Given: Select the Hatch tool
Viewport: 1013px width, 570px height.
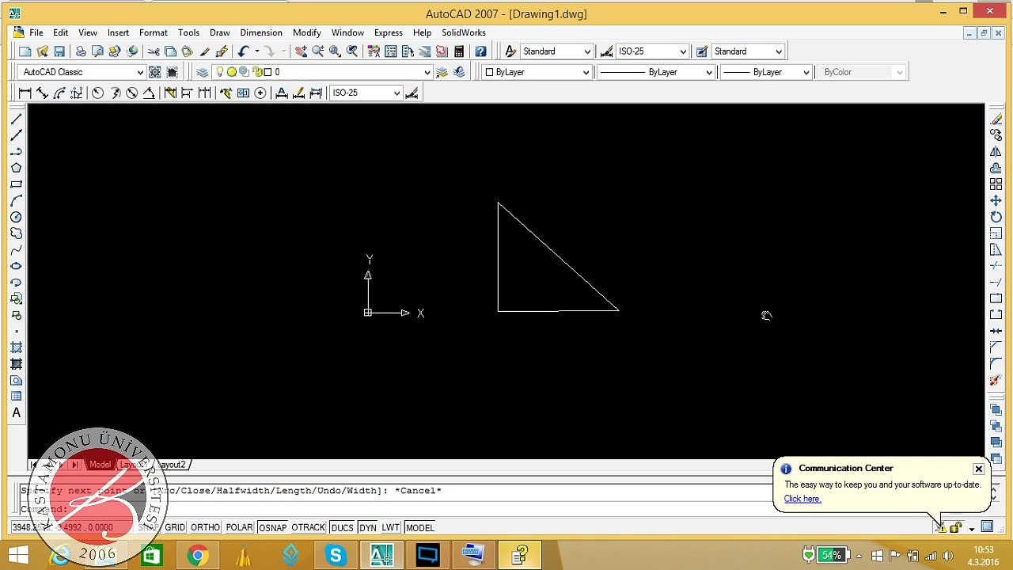Looking at the screenshot, I should (x=16, y=348).
